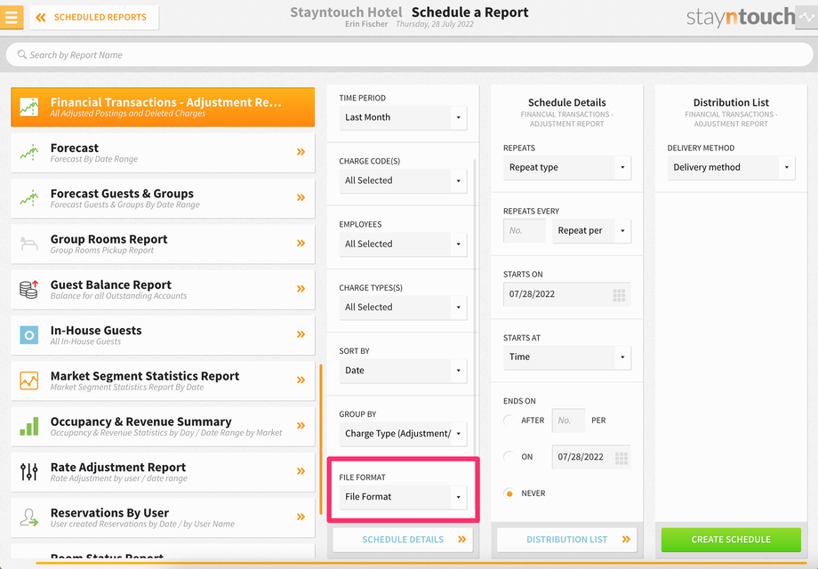Select the Rate Adjustment Report row
Image resolution: width=818 pixels, height=569 pixels.
pos(163,471)
